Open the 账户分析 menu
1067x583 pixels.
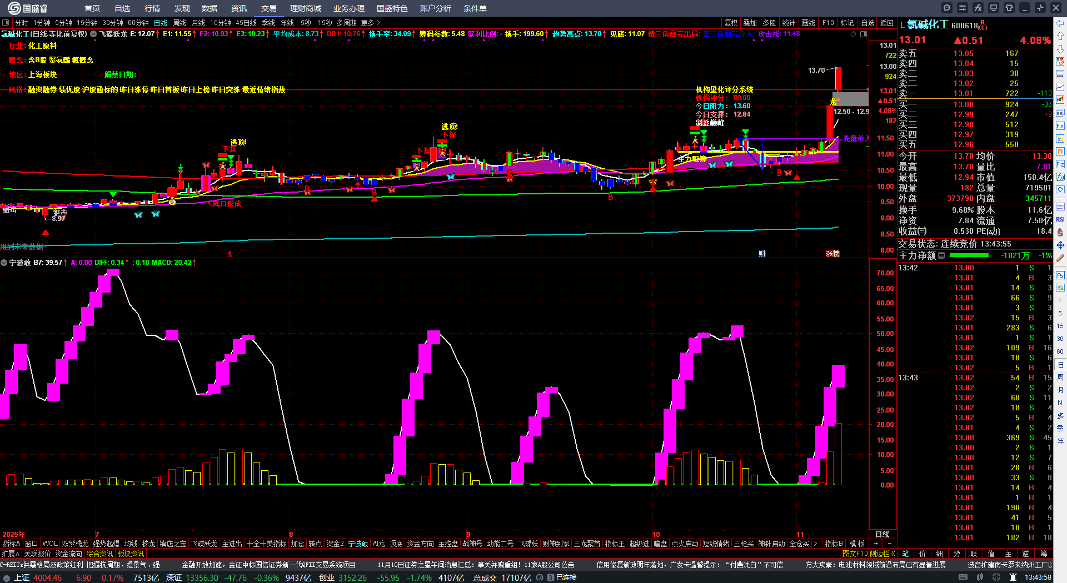pyautogui.click(x=436, y=8)
